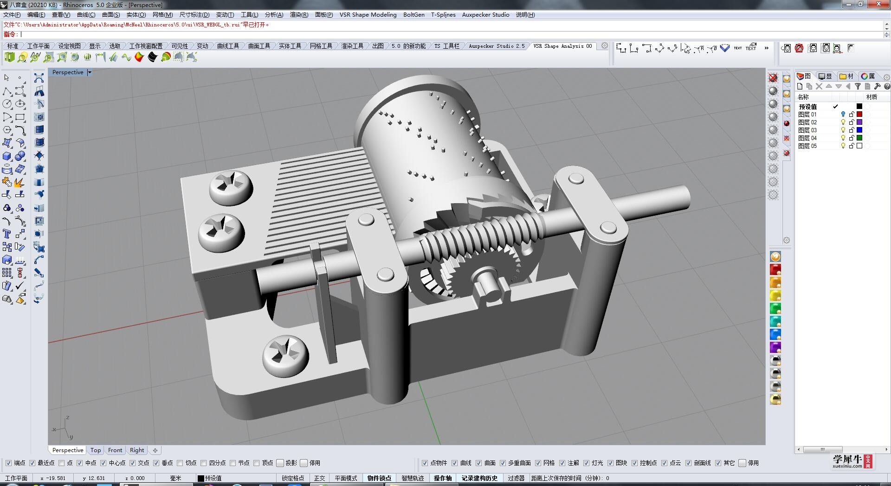891x486 pixels.
Task: Click the green binders icon in VSR toolbar
Action: 9,57
